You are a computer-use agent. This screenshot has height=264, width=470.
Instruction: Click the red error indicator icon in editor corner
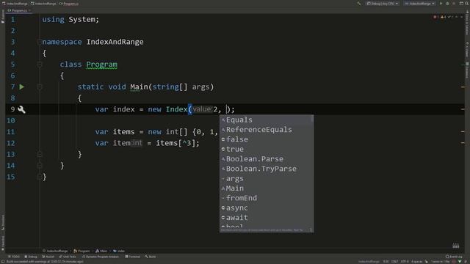(x=435, y=17)
